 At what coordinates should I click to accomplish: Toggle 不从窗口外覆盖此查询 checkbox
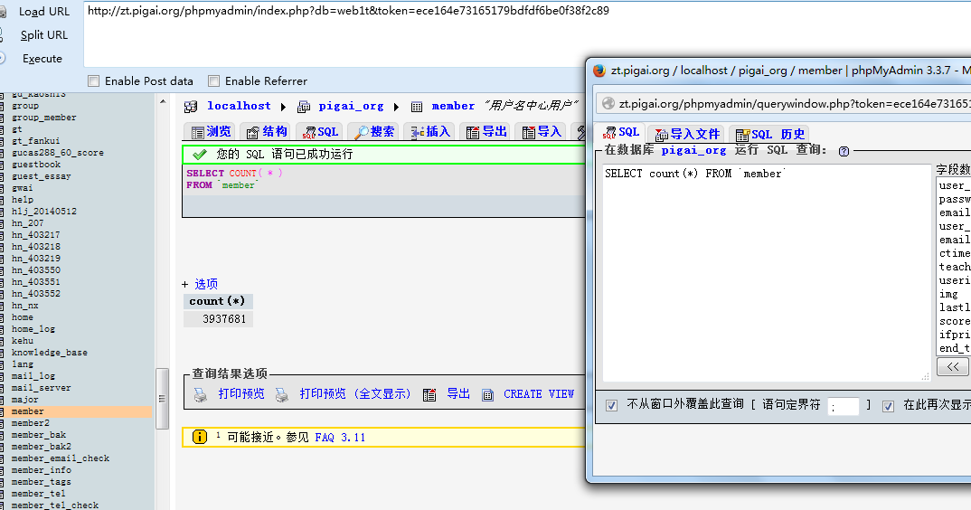coord(611,405)
